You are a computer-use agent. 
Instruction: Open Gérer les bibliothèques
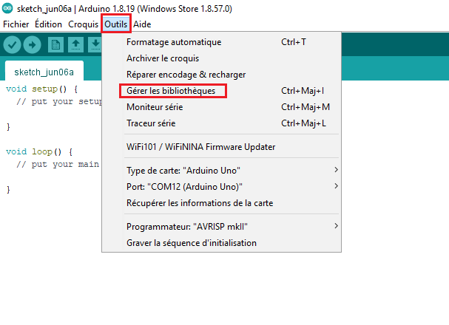tap(221, 91)
